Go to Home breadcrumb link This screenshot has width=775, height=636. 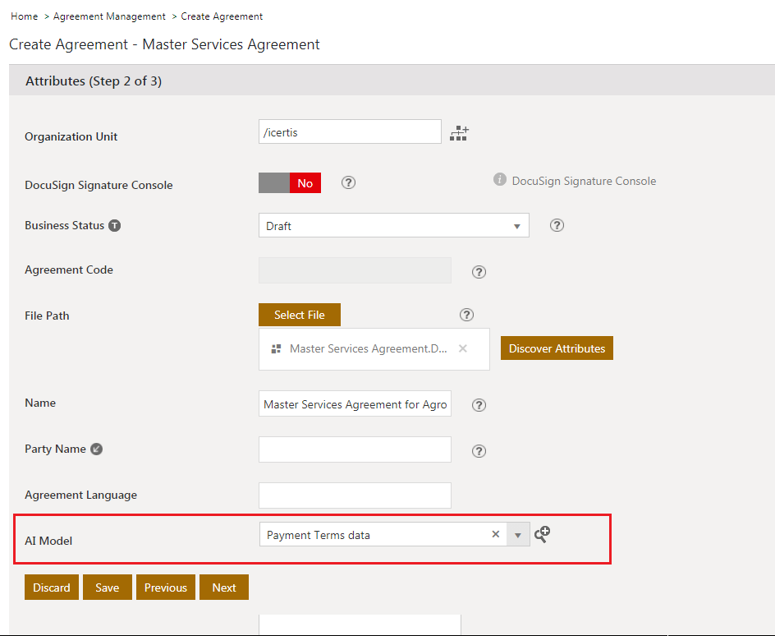[25, 16]
